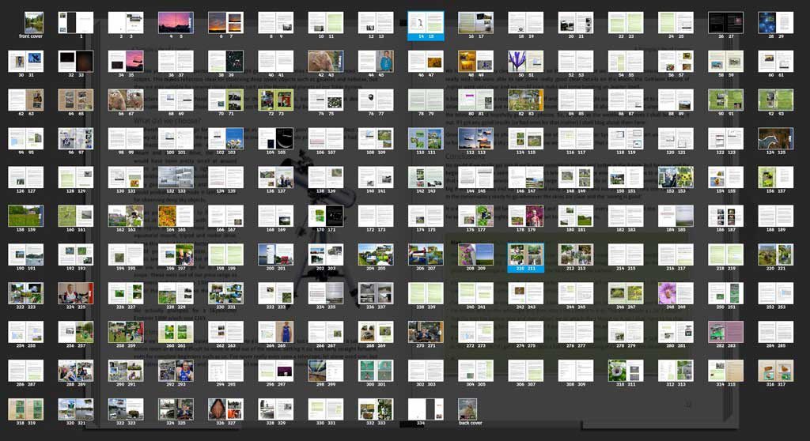Select page 1 thumbnail after front cover
This screenshot has width=810, height=441.
75,23
